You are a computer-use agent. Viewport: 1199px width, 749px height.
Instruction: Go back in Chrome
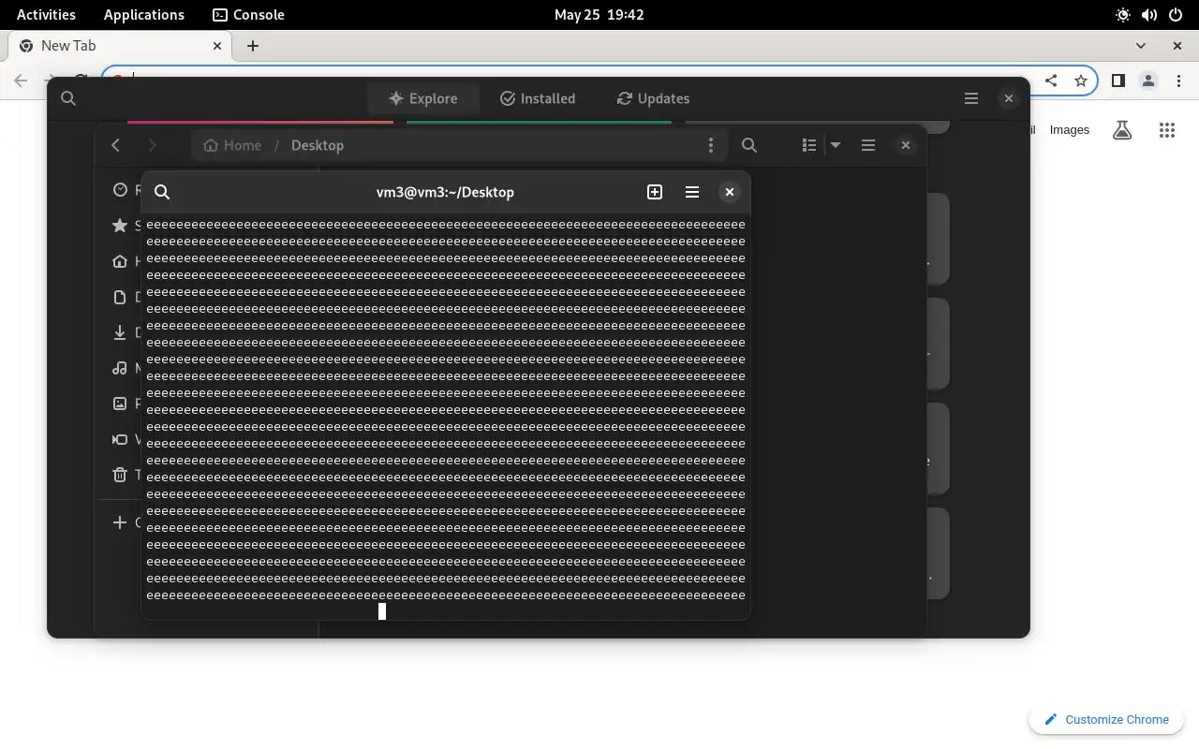point(22,81)
